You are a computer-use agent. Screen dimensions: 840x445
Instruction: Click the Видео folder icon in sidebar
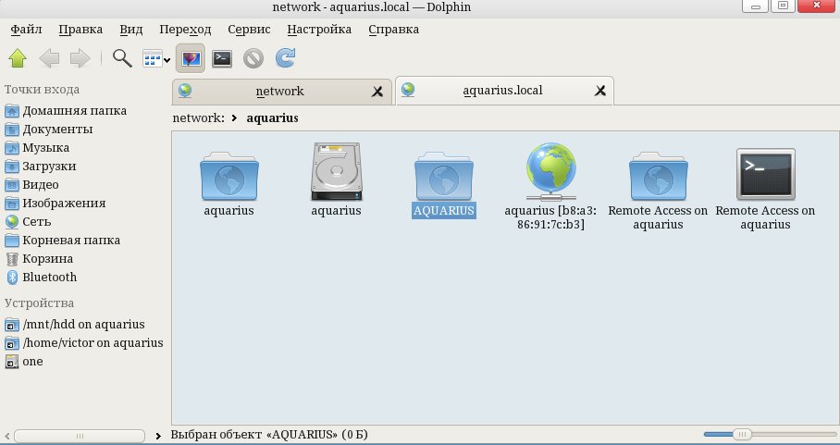[12, 185]
